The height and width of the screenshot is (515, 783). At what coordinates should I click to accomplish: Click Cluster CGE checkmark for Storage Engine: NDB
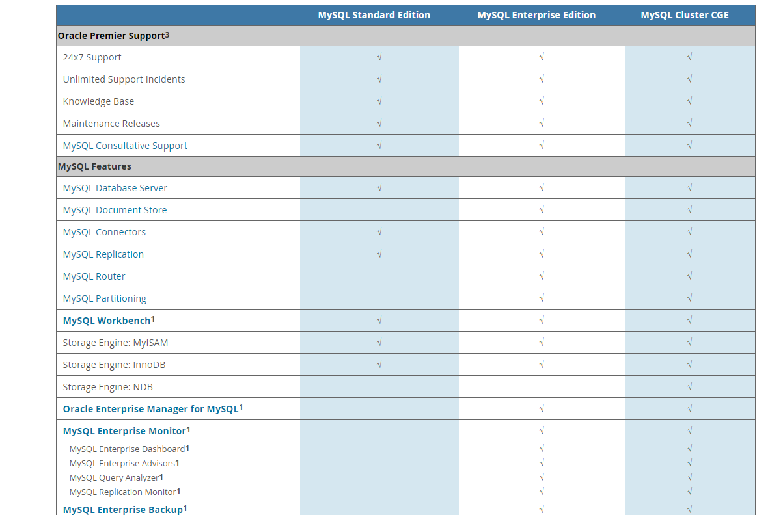point(690,387)
